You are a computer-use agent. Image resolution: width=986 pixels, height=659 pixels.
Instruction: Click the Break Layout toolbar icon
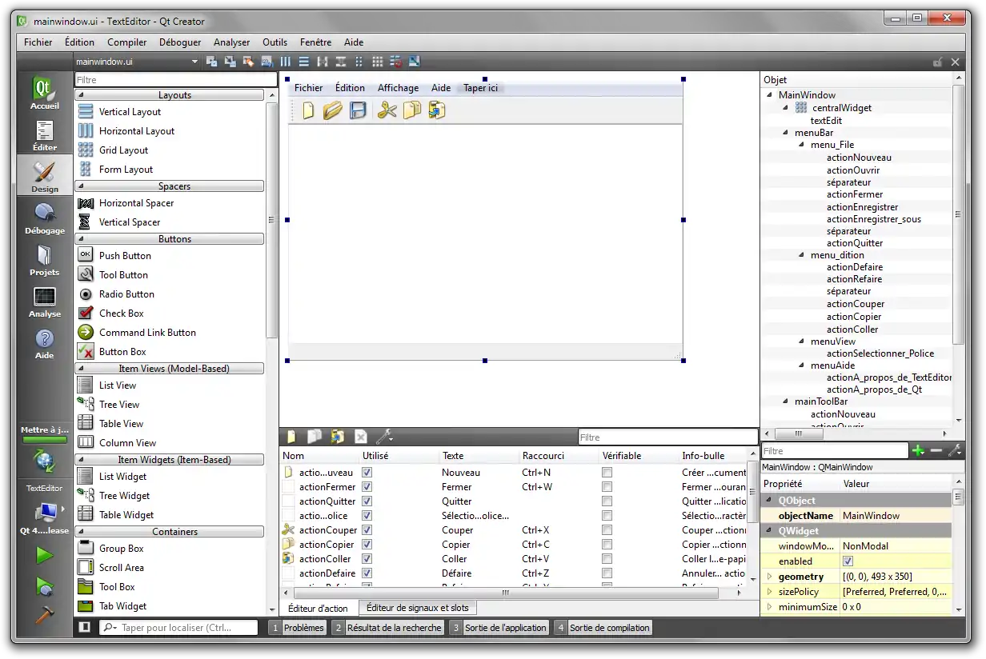[396, 61]
